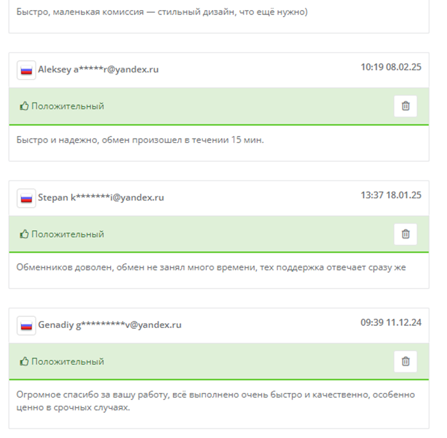Select Stepan k*******i@yandex.ru reviewer name
This screenshot has height=438, width=447.
(x=101, y=197)
